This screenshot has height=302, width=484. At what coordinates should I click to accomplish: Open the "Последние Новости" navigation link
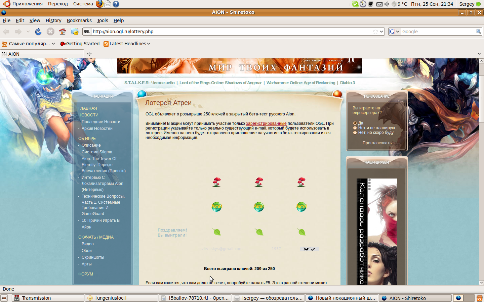[101, 122]
